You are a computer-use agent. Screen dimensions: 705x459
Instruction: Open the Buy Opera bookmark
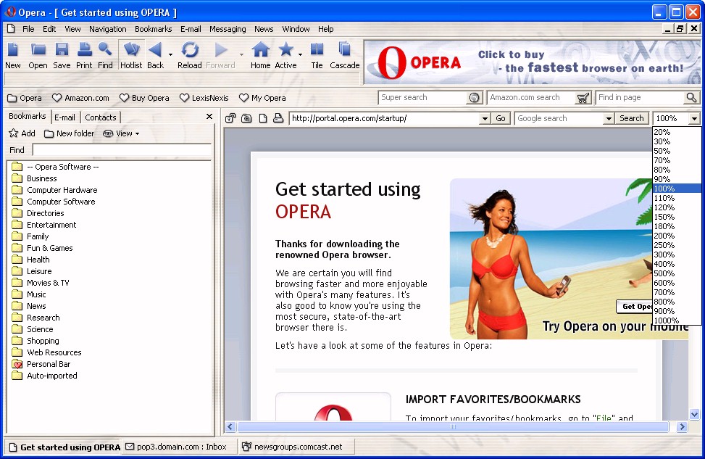(x=144, y=98)
